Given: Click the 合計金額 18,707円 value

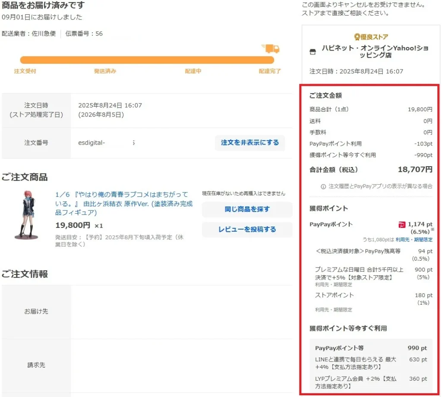Looking at the screenshot, I should point(415,170).
